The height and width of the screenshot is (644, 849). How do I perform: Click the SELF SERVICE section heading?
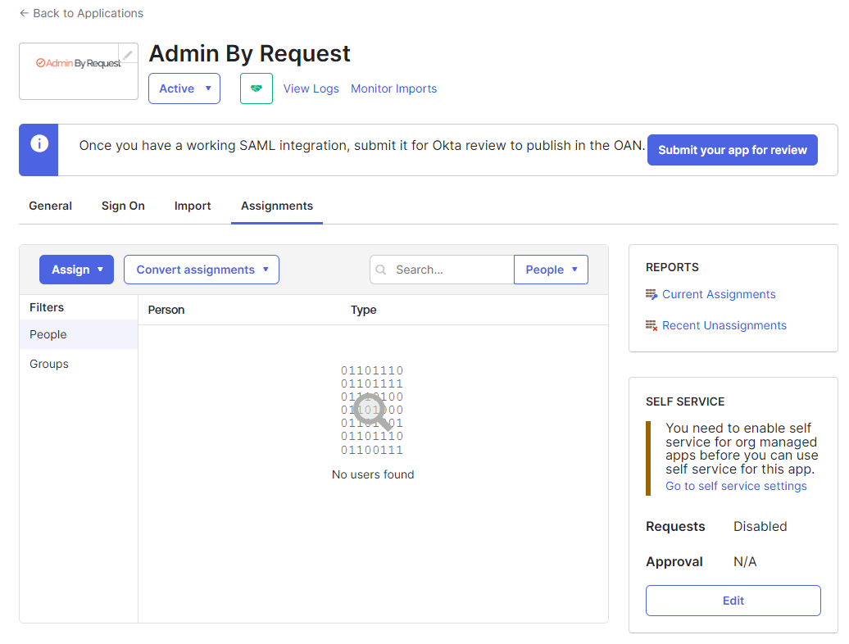pyautogui.click(x=685, y=401)
